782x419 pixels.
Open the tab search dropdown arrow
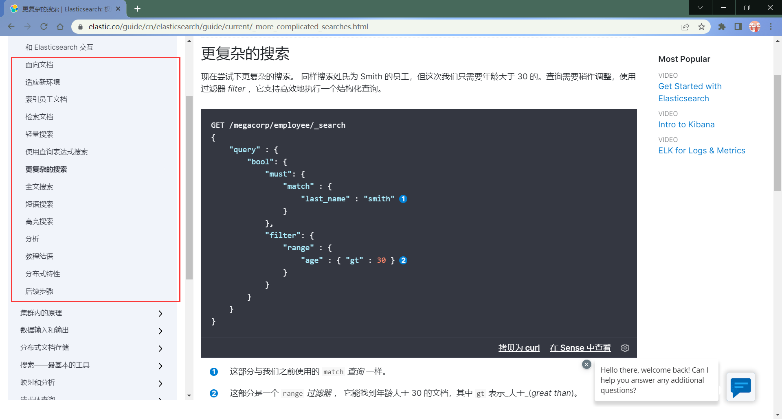(x=700, y=7)
